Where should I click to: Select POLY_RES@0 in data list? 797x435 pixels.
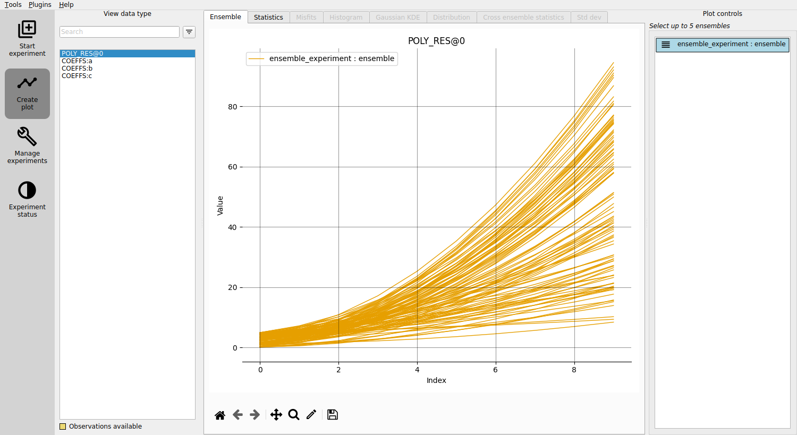(x=128, y=54)
